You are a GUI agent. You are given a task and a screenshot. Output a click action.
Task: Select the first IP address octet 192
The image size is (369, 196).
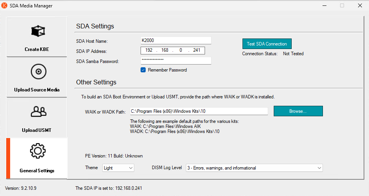click(149, 51)
